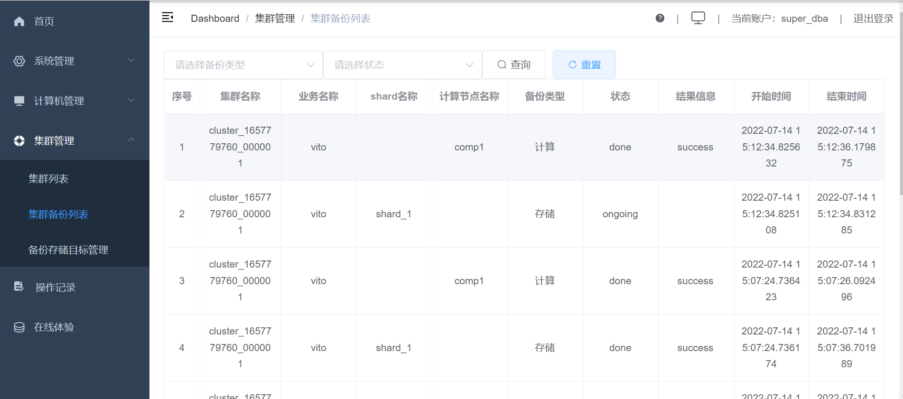The image size is (903, 399).
Task: Toggle sidebar with the hamburger collapse icon
Action: click(168, 18)
